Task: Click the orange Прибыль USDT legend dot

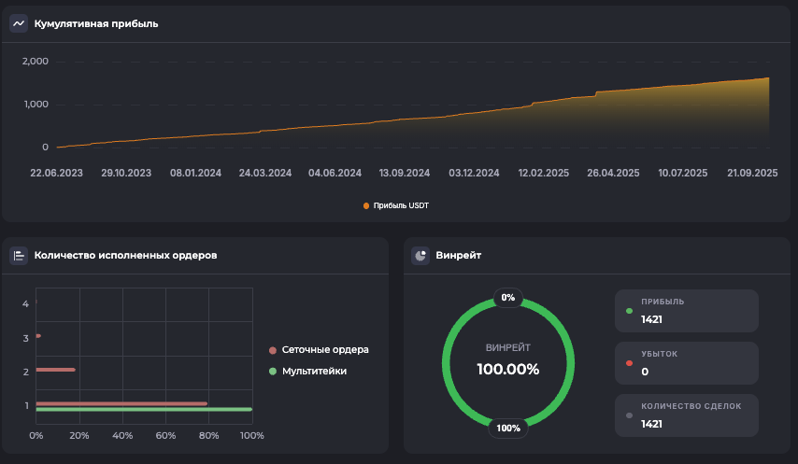Action: pos(366,205)
